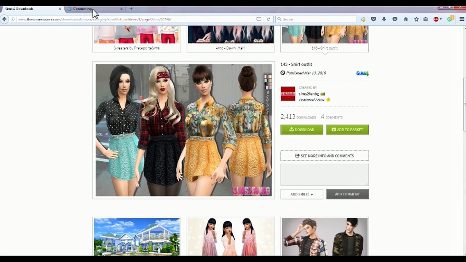The width and height of the screenshot is (466, 262).
Task: Click the sims2fanbg red avatar image
Action: coord(288,94)
